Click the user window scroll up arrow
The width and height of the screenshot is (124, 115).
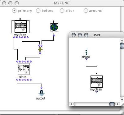[x=122, y=40]
